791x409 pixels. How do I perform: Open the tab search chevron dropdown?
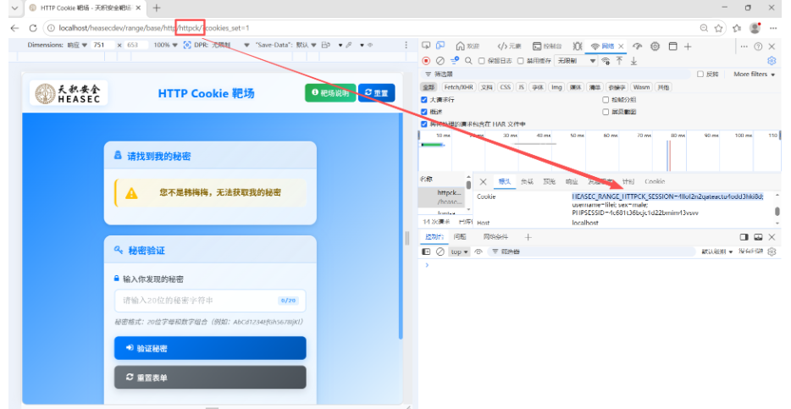tap(14, 8)
